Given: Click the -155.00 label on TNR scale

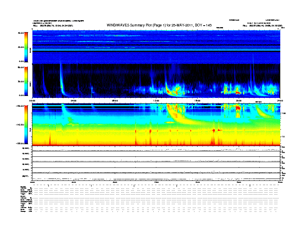Looking at the screenshot, I should pyautogui.click(x=20, y=143).
